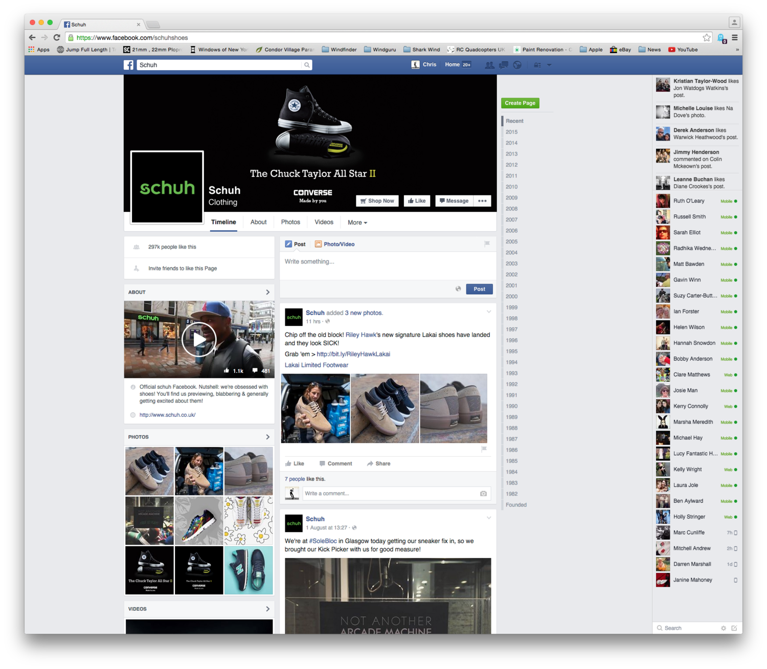Click the photo camera icon in comment box
Image resolution: width=767 pixels, height=669 pixels.
point(483,494)
